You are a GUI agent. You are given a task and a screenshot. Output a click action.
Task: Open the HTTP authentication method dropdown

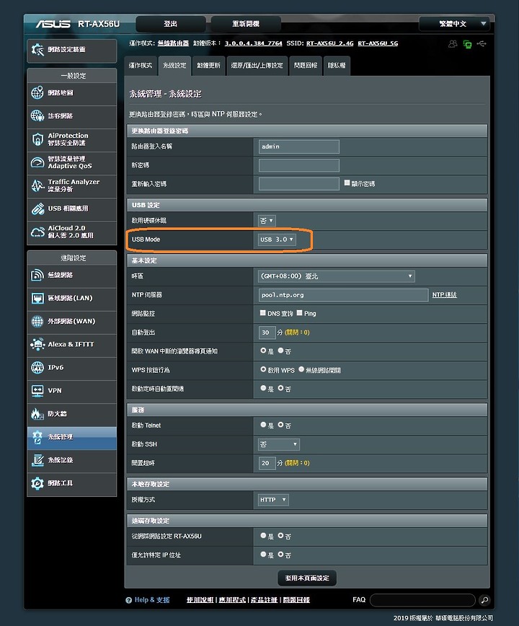pyautogui.click(x=273, y=500)
